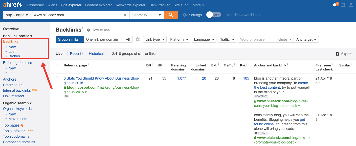Image resolution: width=356 pixels, height=146 pixels.
Task: Click the lock icon before blog.hubspot.com
Action: tap(65, 88)
